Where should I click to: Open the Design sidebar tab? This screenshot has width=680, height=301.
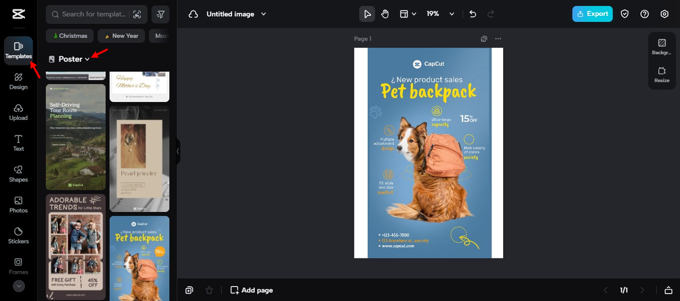pos(19,81)
